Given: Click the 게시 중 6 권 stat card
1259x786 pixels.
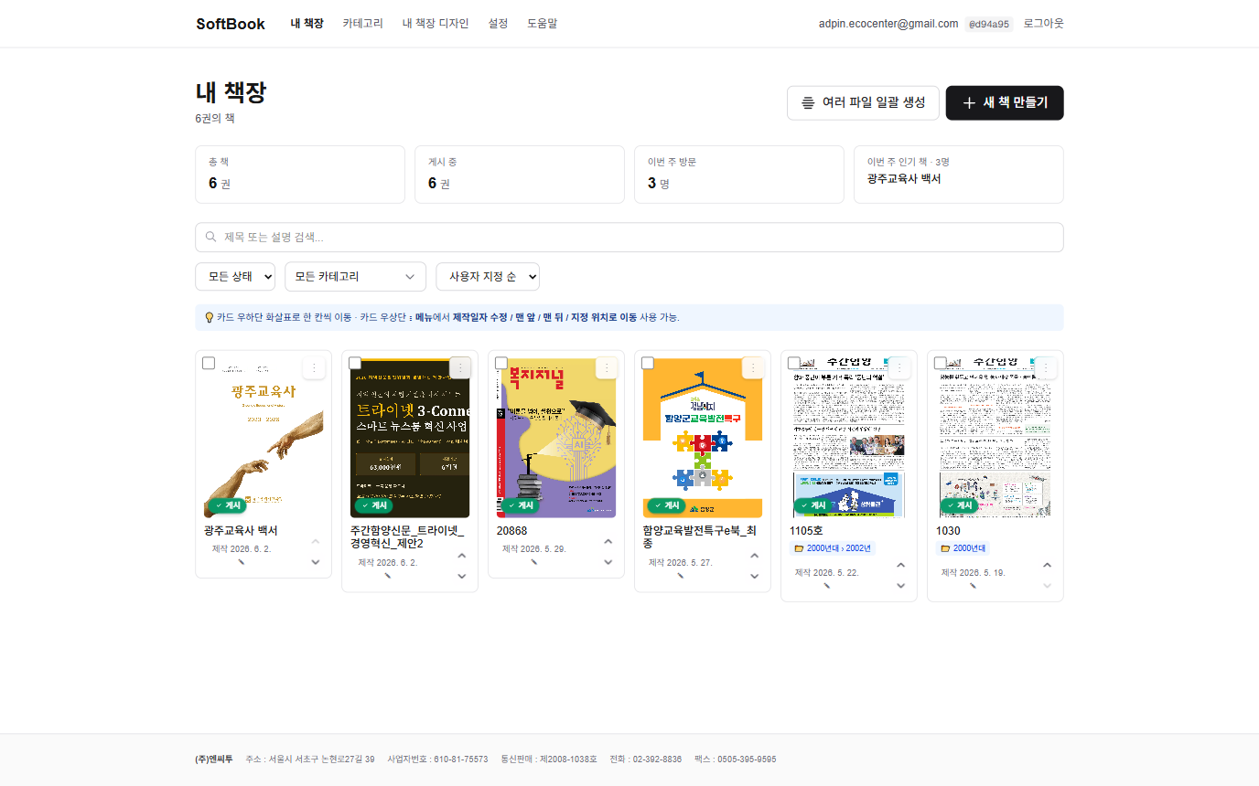Looking at the screenshot, I should click(x=520, y=175).
